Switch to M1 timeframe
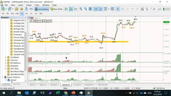Screen dimensions: 171x96 (x=3, y=14)
